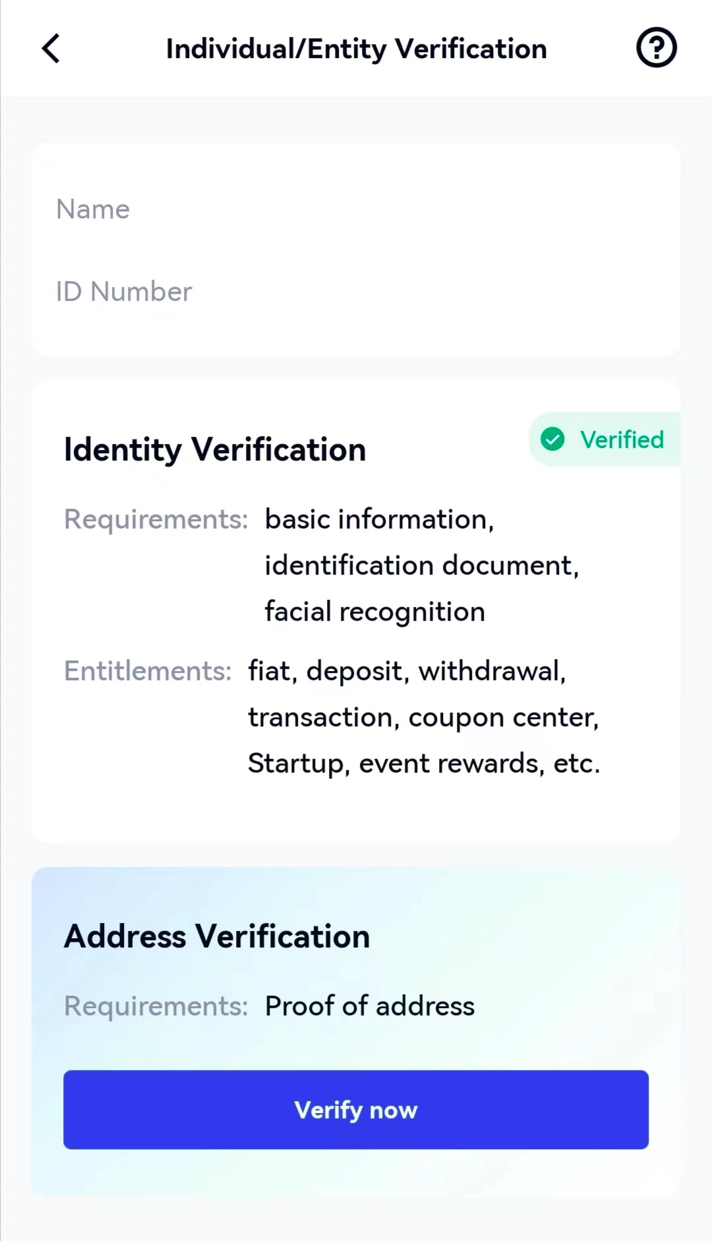Viewport: 712px width, 1241px height.
Task: Select the Address Verification heading
Action: pos(217,936)
